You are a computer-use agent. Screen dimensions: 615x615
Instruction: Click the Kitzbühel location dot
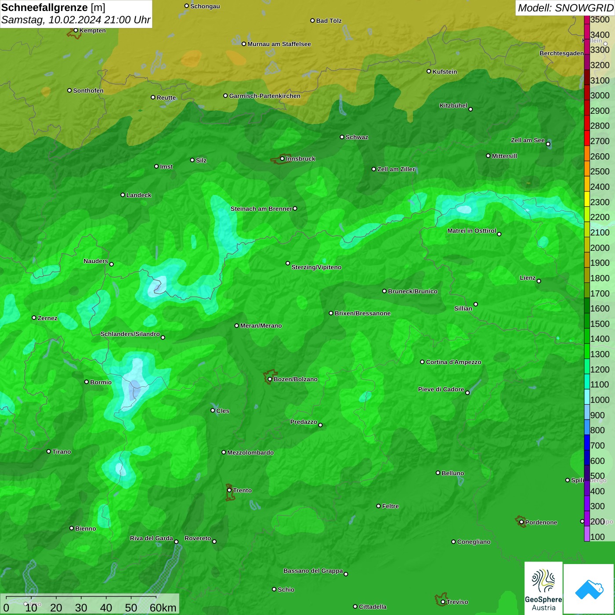470,109
